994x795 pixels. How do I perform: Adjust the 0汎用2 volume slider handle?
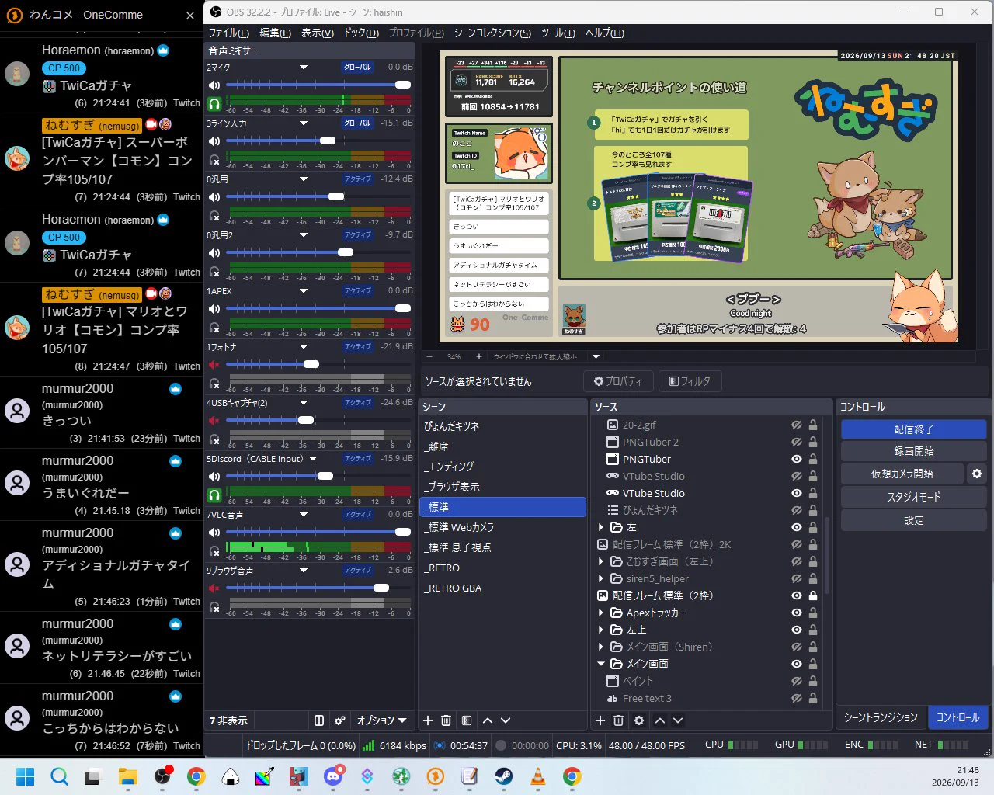click(x=346, y=252)
